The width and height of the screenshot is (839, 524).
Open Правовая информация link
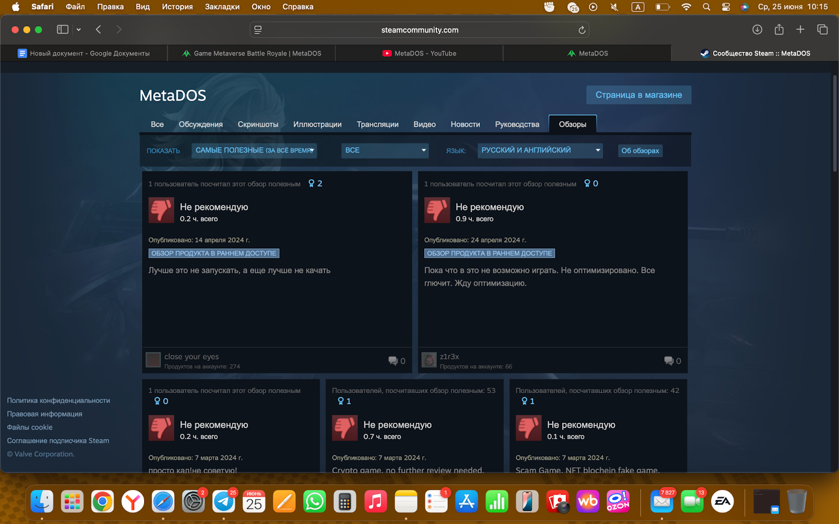pos(45,414)
